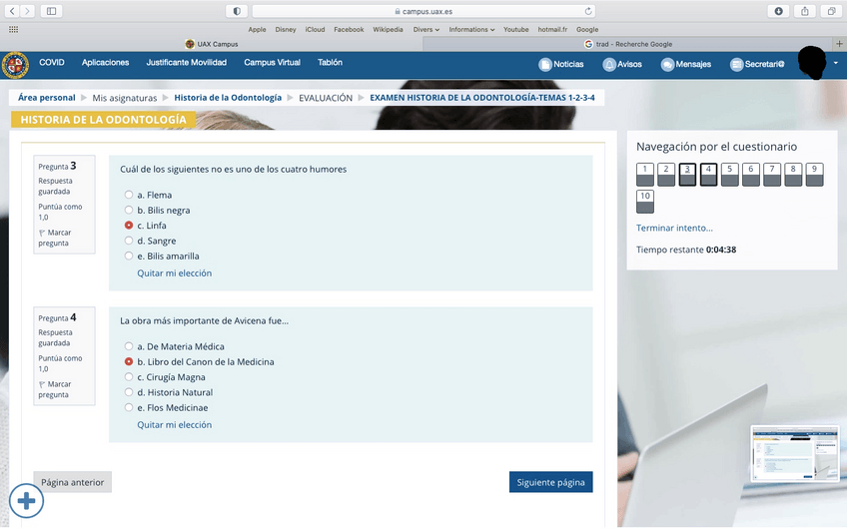This screenshot has width=847, height=529.
Task: Select answer a. Flema
Action: [129, 195]
